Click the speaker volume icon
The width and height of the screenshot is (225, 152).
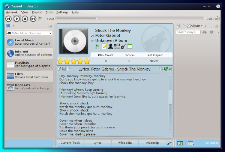[x=218, y=18]
